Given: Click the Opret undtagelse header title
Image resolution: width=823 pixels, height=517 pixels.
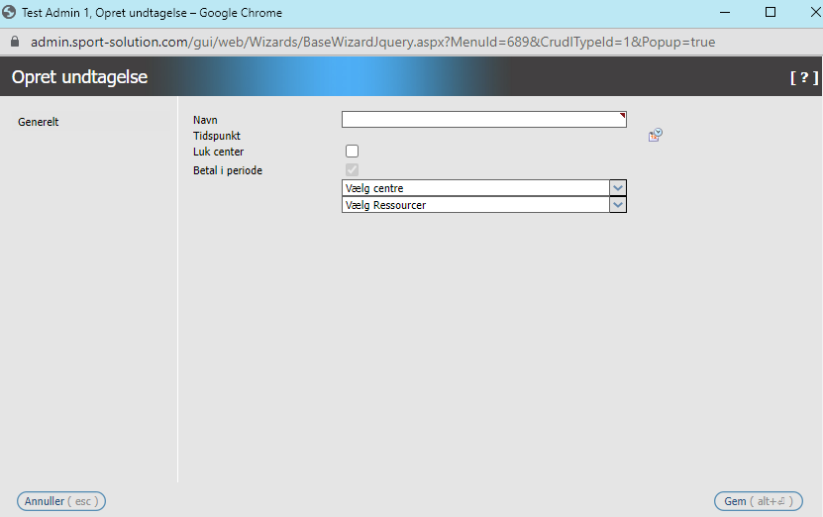Looking at the screenshot, I should [79, 77].
